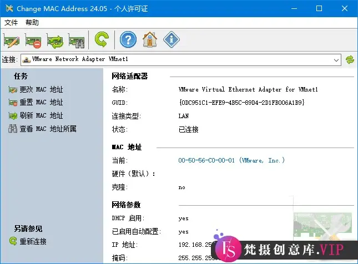Screen dimensions: 358x264
Task: Open the 帮助 menu
Action: pyautogui.click(x=32, y=23)
